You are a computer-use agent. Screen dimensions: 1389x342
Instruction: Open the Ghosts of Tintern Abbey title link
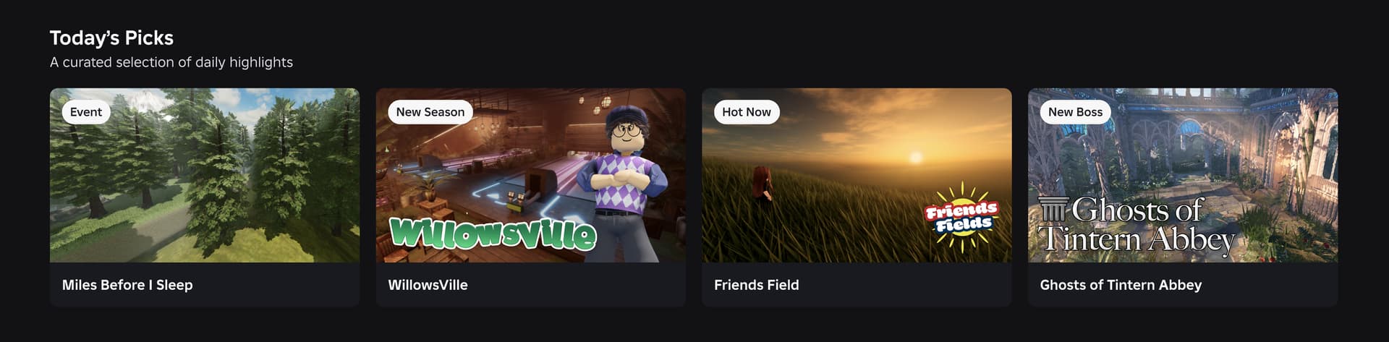click(x=1121, y=285)
